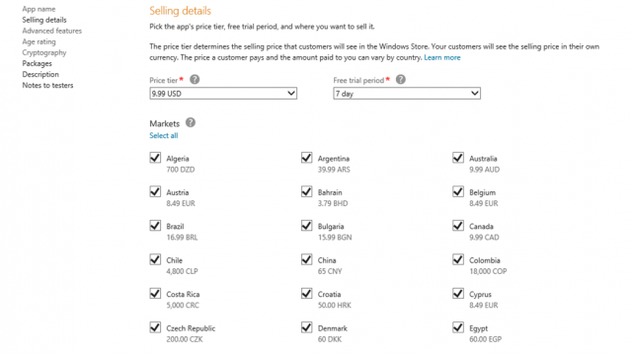Screen dimensions: 632x355
Task: Uncheck the Brazil market checkbox
Action: 155,225
